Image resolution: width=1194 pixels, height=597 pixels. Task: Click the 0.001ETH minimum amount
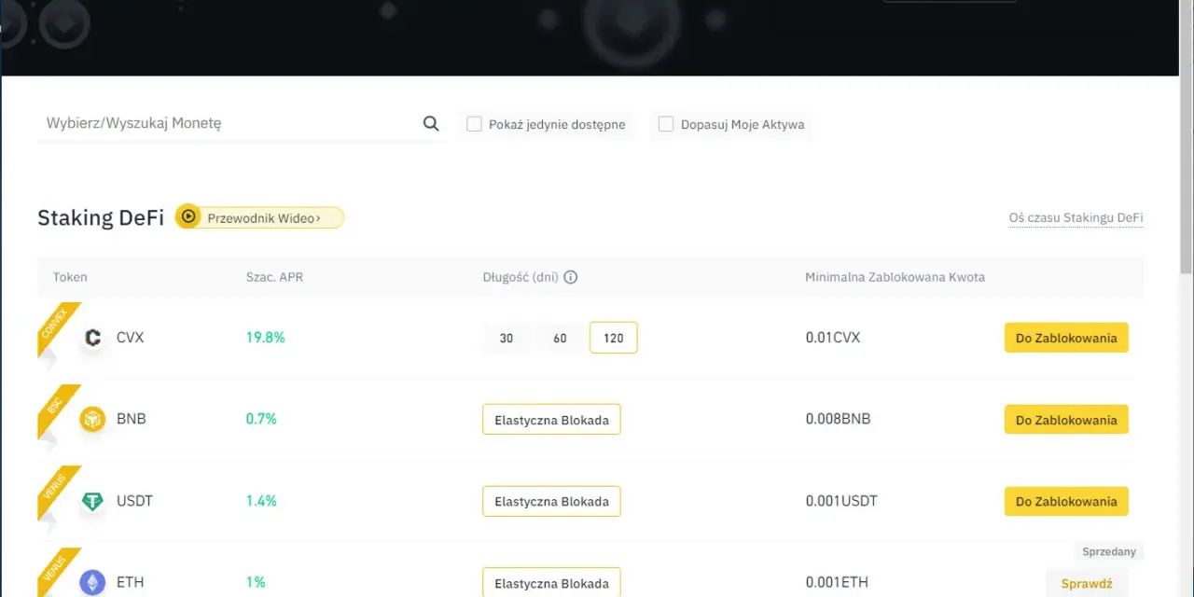coord(837,582)
